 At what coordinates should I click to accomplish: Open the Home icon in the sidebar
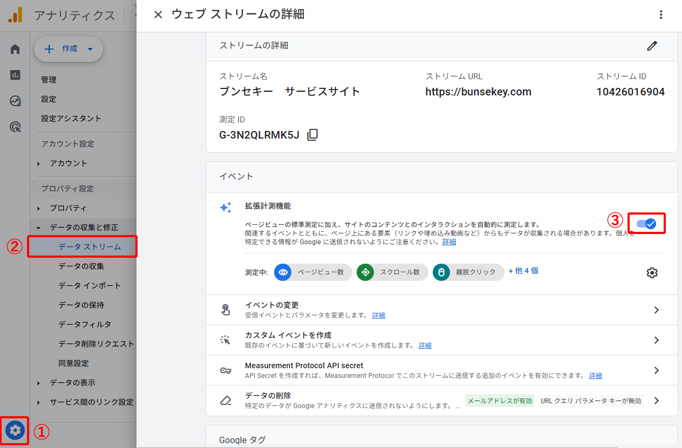(14, 49)
